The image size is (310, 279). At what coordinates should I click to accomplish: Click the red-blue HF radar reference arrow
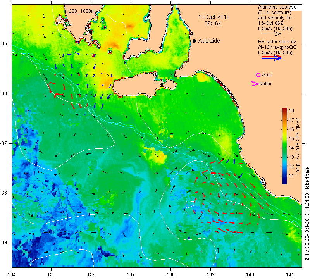271,57
